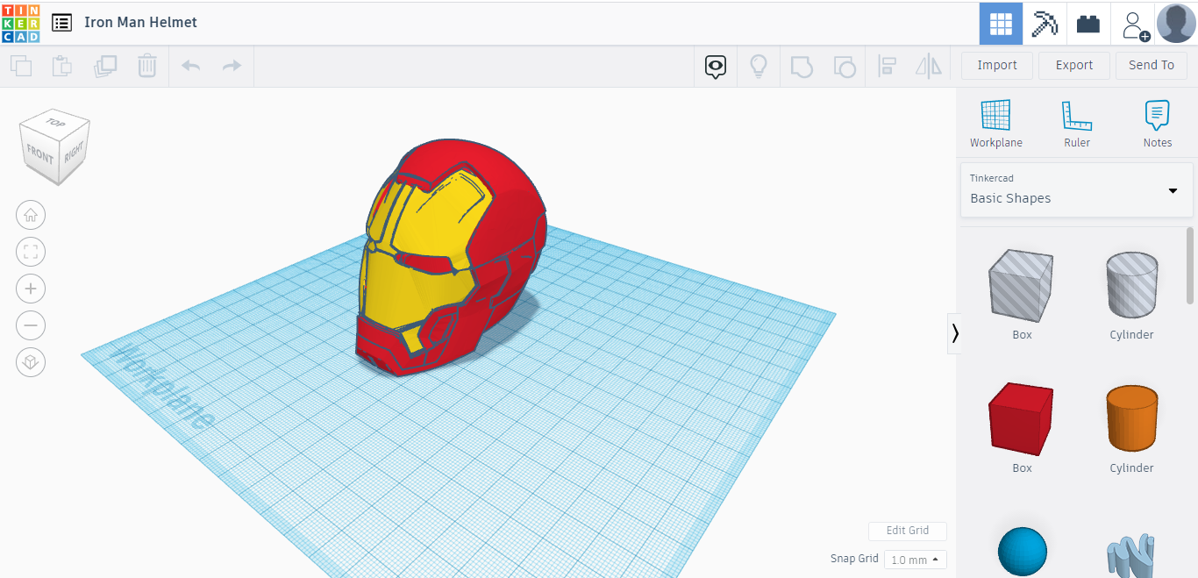Image resolution: width=1198 pixels, height=578 pixels.
Task: Click the Align tool icon
Action: (887, 66)
